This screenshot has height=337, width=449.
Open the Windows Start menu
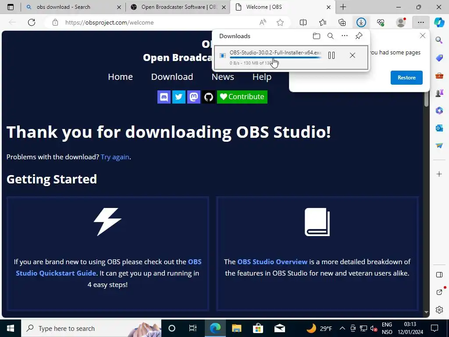tap(11, 328)
